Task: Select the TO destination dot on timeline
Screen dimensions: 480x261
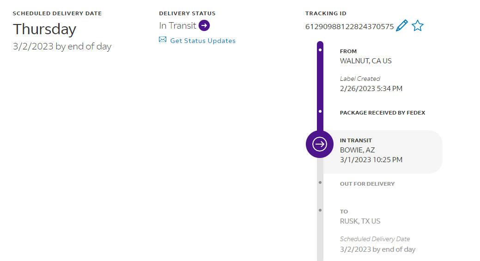Action: tap(320, 210)
